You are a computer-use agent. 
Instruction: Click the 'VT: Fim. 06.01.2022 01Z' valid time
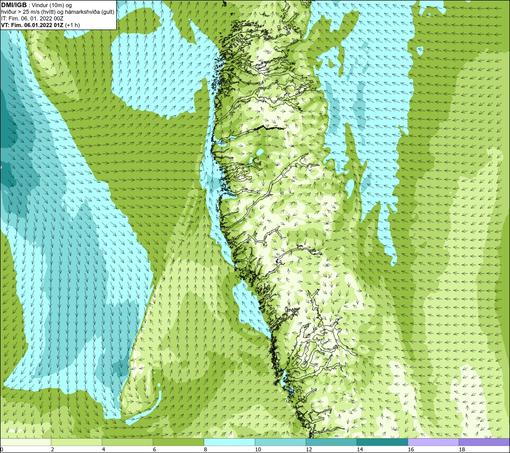[x=32, y=25]
